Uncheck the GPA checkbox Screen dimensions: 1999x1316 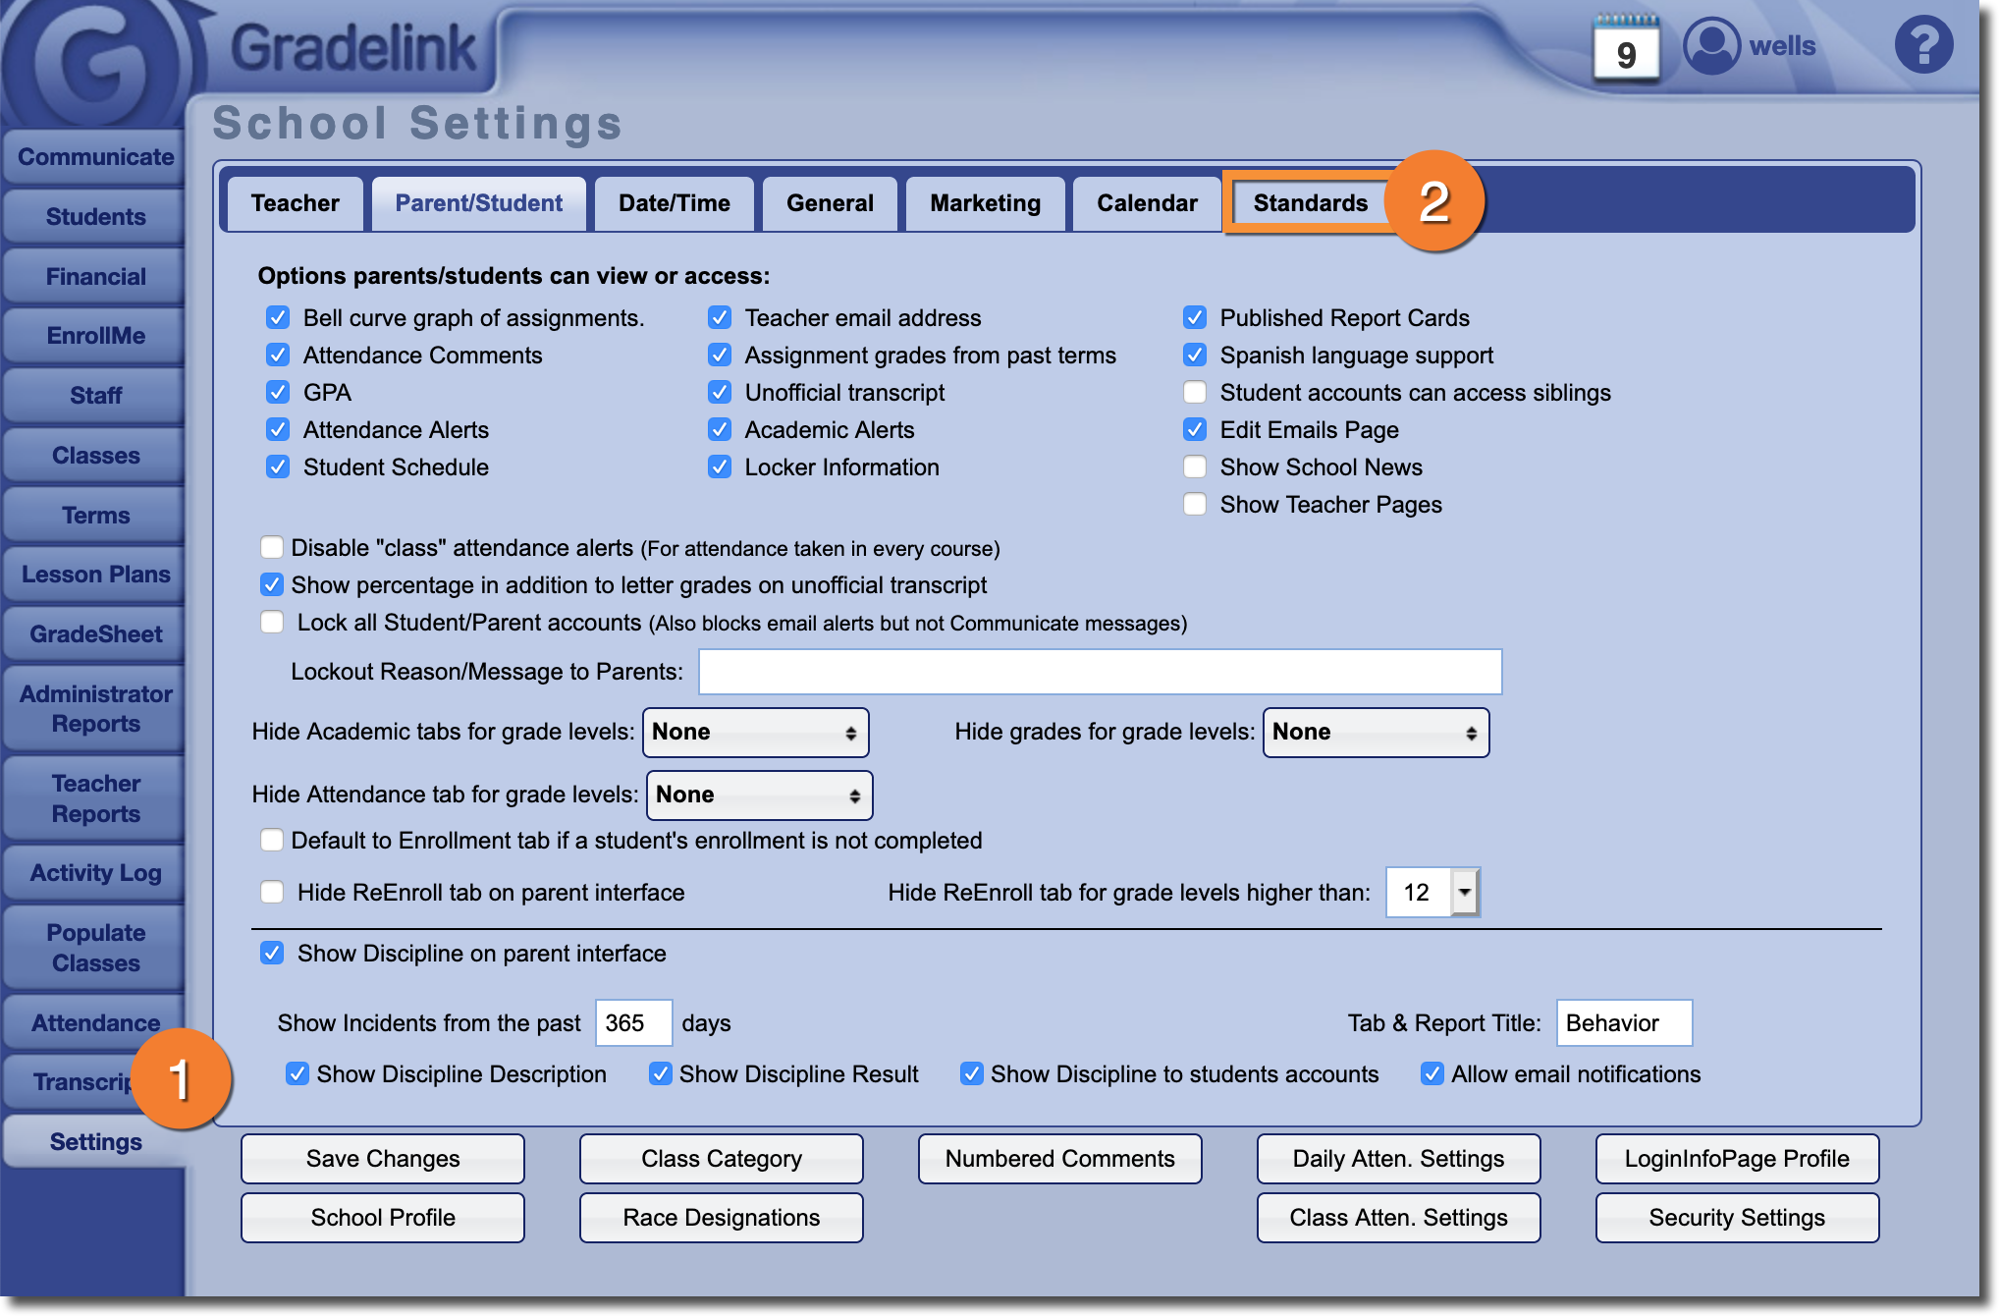(x=278, y=393)
